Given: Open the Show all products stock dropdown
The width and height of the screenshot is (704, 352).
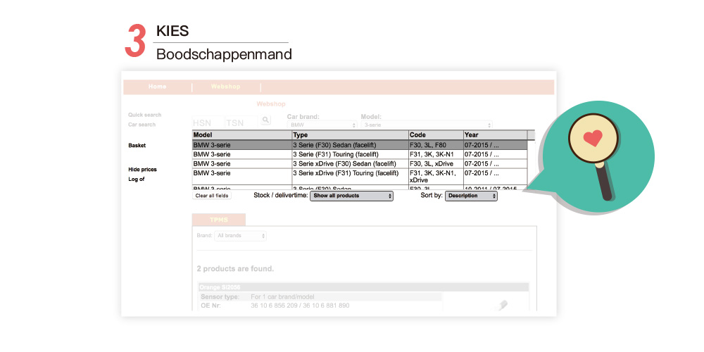Looking at the screenshot, I should (x=351, y=196).
